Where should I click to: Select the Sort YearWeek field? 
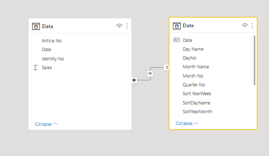coord(197,94)
